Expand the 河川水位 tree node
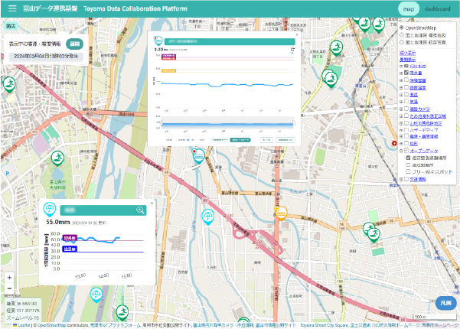The width and height of the screenshot is (460, 329). click(x=401, y=67)
